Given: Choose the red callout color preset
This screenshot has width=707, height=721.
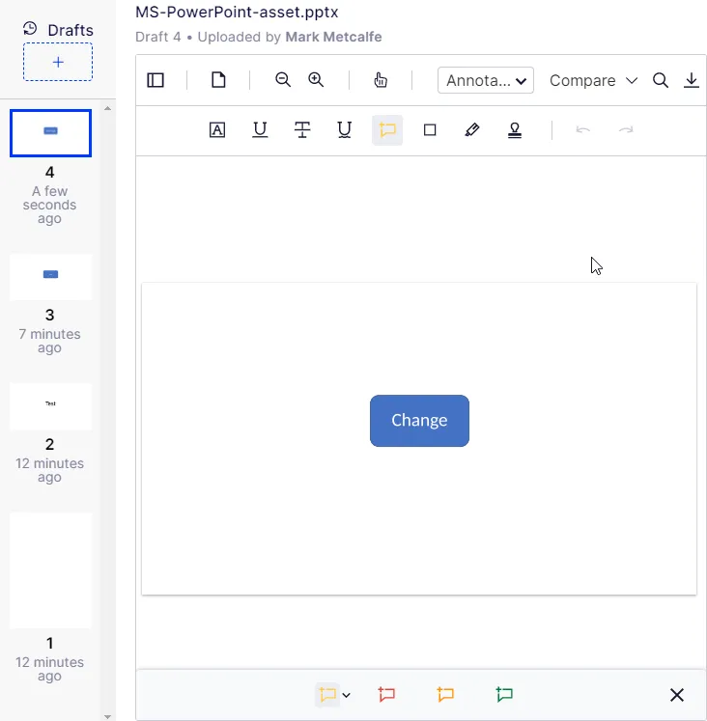Looking at the screenshot, I should click(x=386, y=694).
